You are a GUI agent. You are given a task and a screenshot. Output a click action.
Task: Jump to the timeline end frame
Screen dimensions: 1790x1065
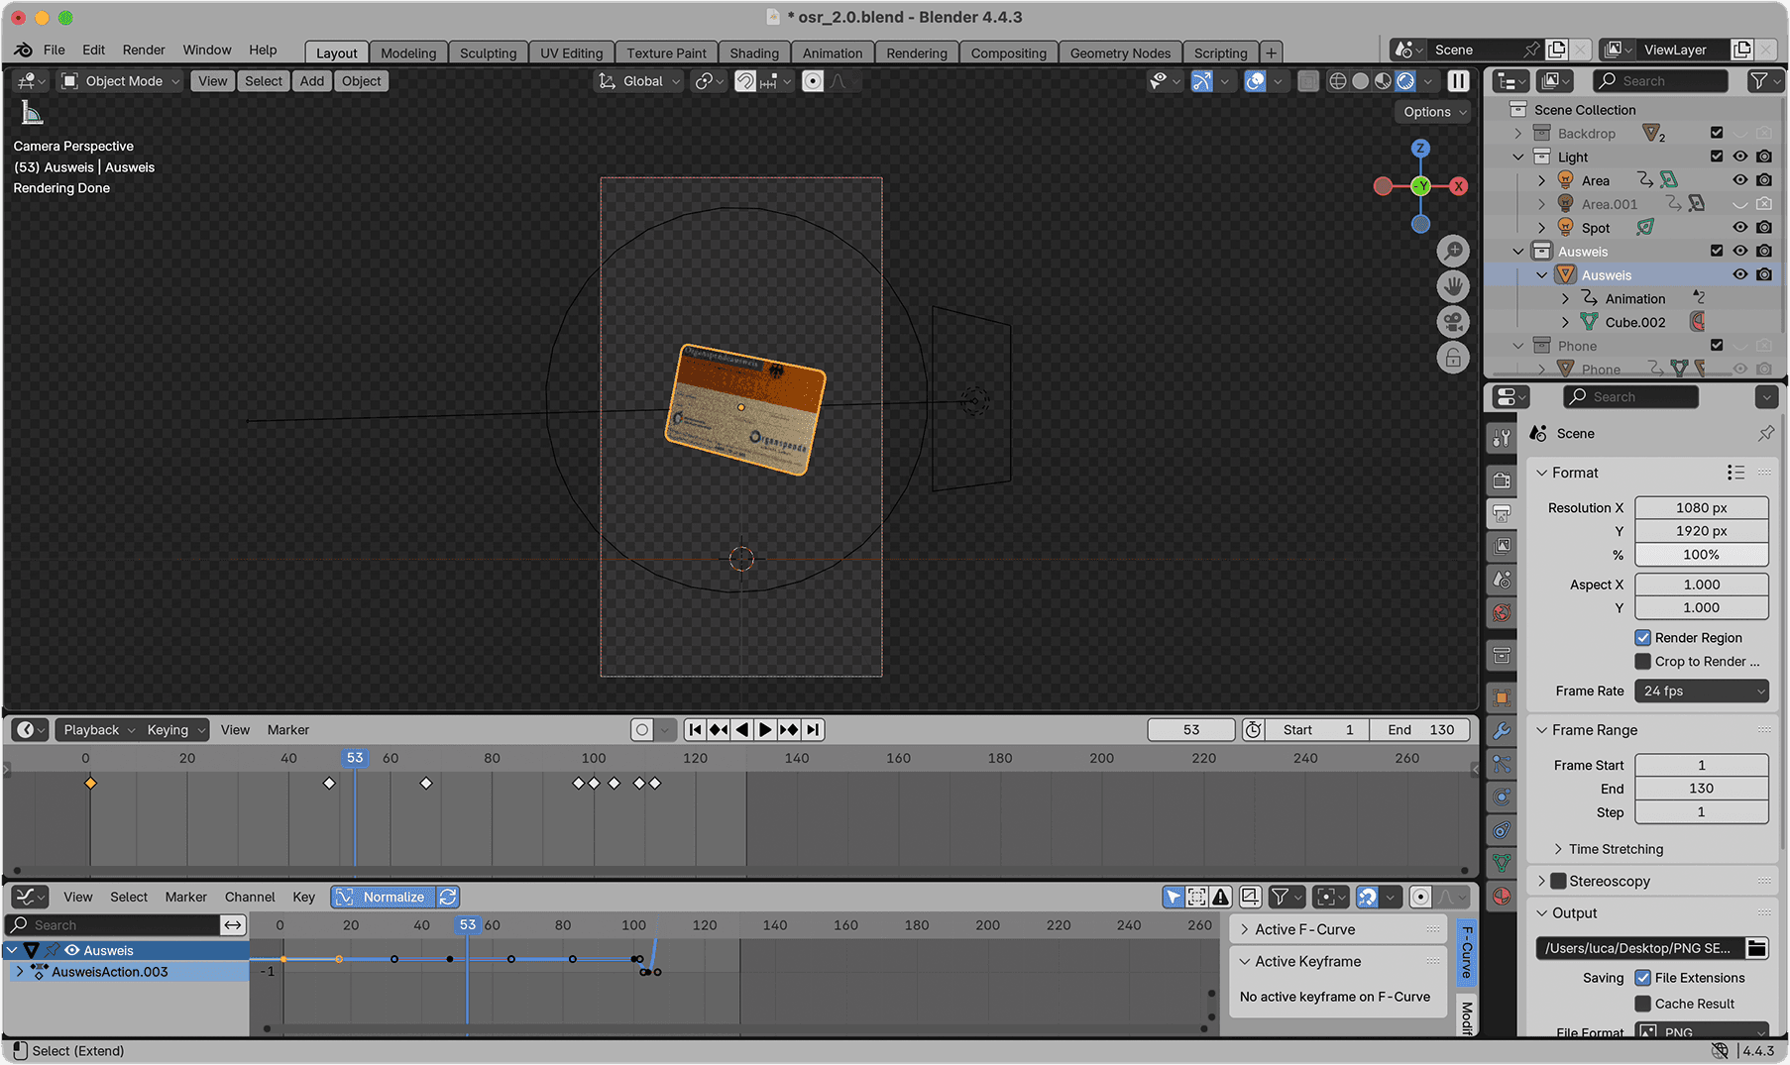click(813, 730)
